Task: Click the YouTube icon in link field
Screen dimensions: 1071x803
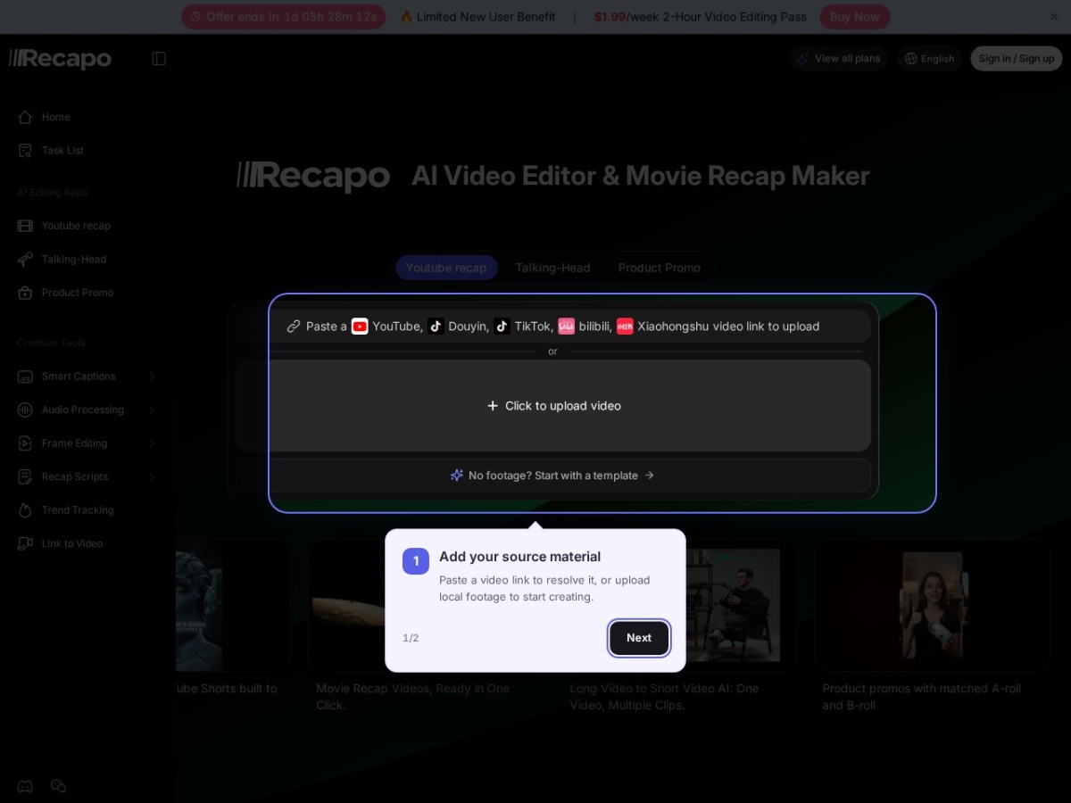Action: click(360, 327)
